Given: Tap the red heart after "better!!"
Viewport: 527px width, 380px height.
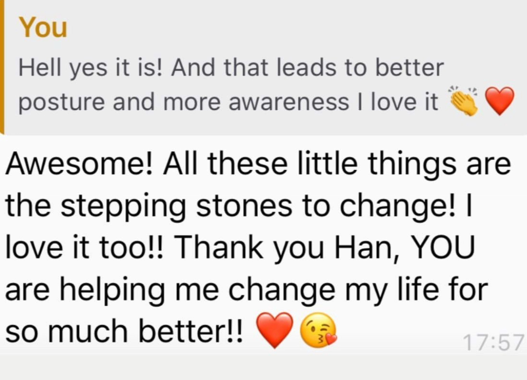Looking at the screenshot, I should coord(275,330).
